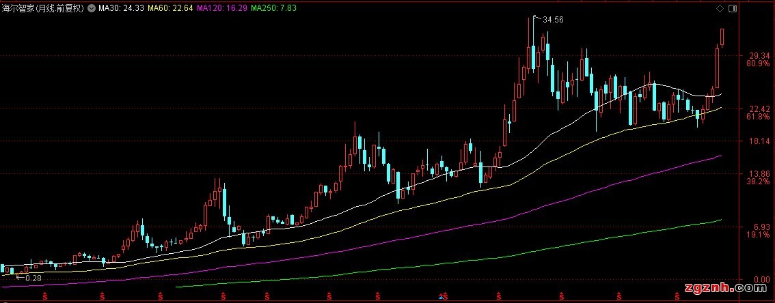Open the dropdown arrow beside 海尔智家 title

pos(92,8)
